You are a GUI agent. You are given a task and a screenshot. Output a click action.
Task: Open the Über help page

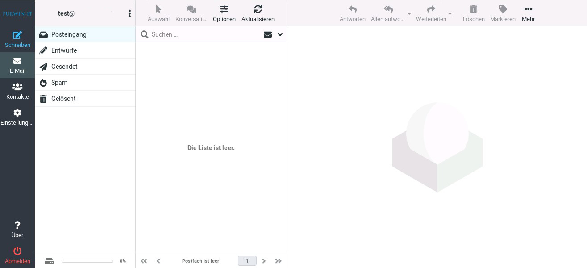17,230
